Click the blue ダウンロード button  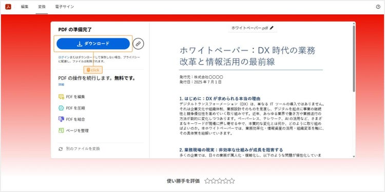93,44
